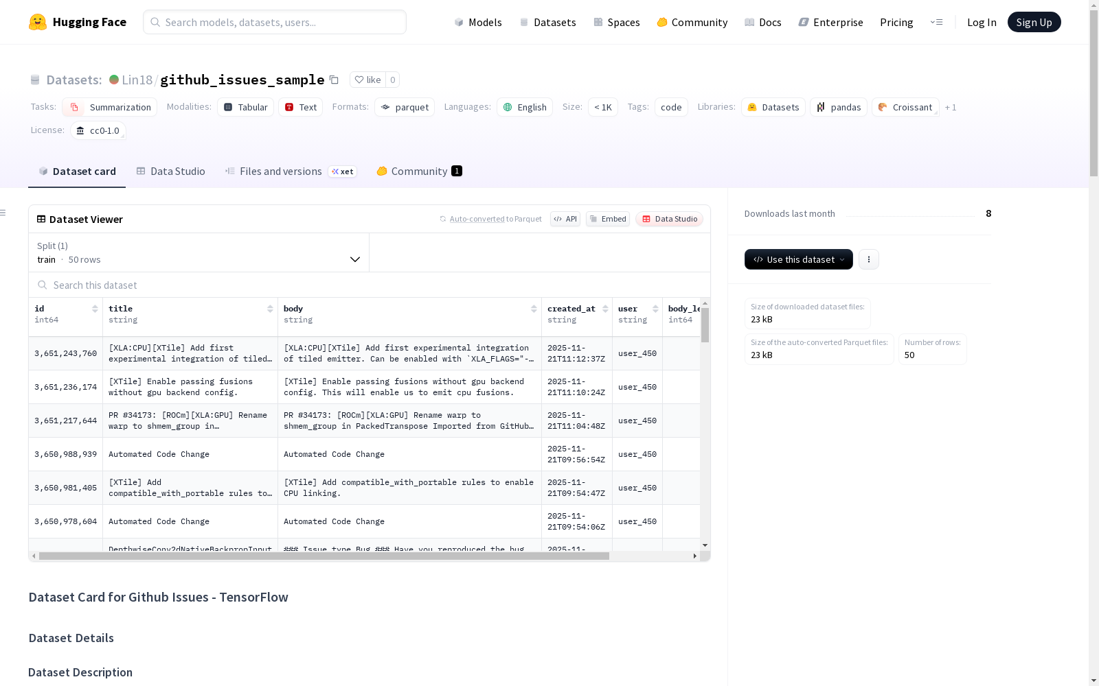
Task: Expand the Split train dropdown
Action: 199,252
